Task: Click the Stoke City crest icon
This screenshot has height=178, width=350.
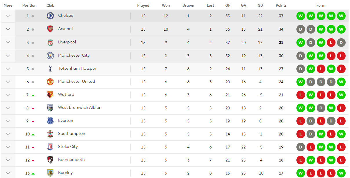Action: (x=50, y=147)
